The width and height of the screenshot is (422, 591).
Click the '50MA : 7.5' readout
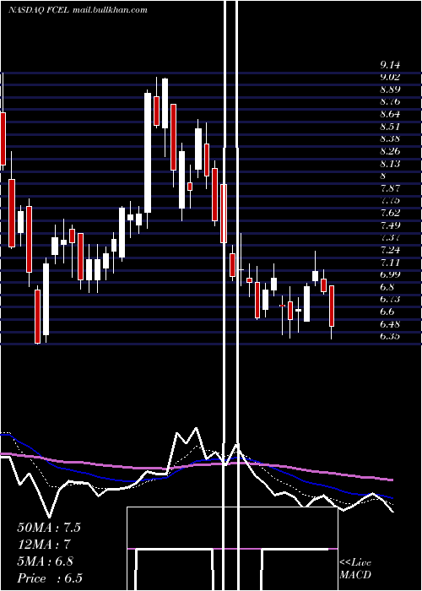point(49,528)
